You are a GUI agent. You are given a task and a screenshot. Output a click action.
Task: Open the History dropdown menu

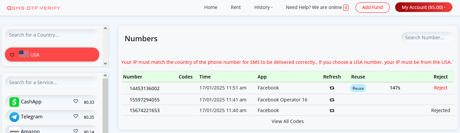[263, 7]
